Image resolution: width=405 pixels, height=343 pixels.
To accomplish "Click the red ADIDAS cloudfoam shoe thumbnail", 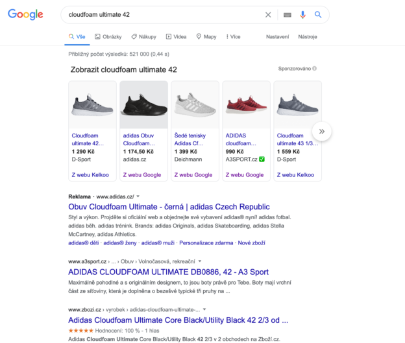I will [247, 105].
